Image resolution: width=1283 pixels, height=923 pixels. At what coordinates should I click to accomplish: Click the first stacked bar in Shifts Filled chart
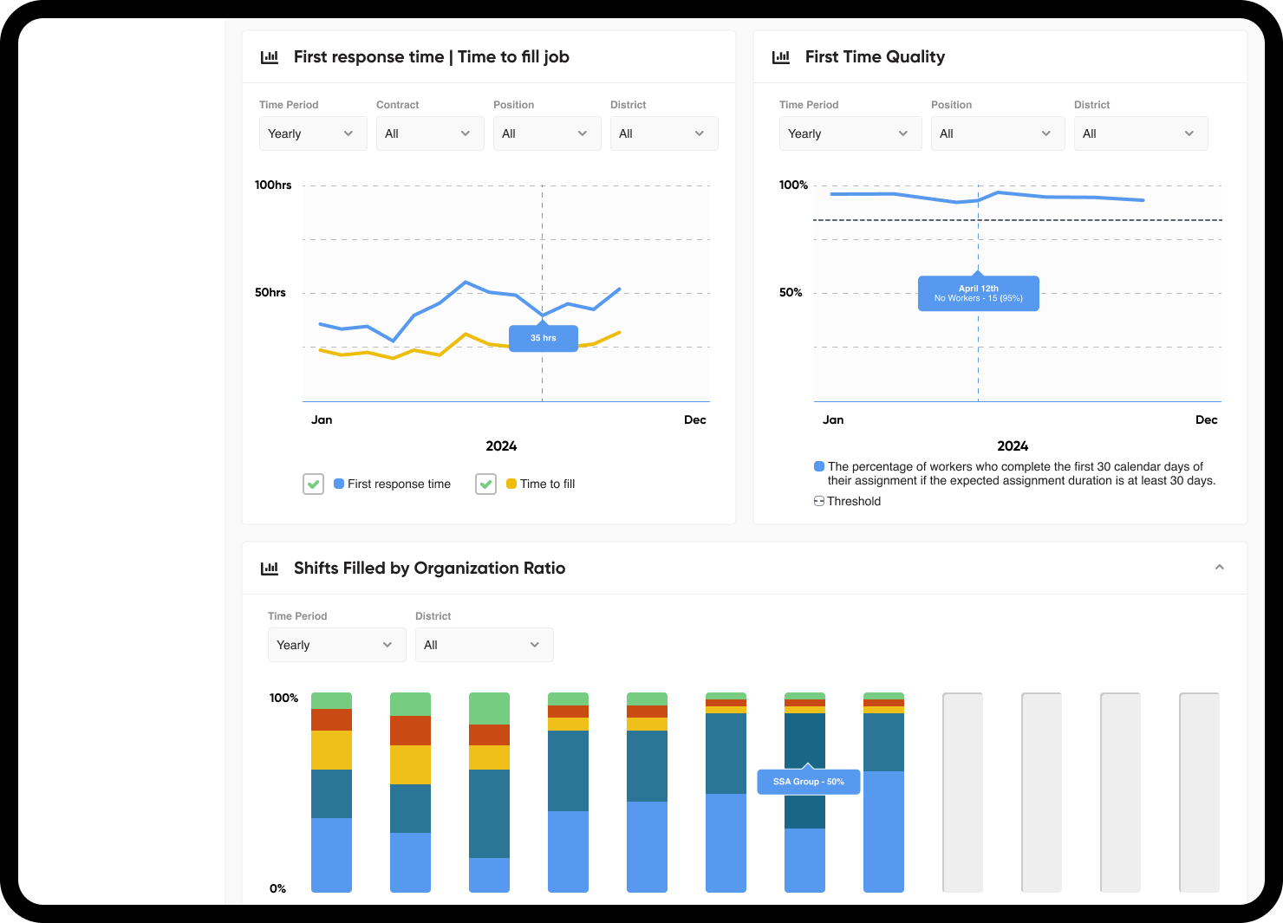coord(332,792)
